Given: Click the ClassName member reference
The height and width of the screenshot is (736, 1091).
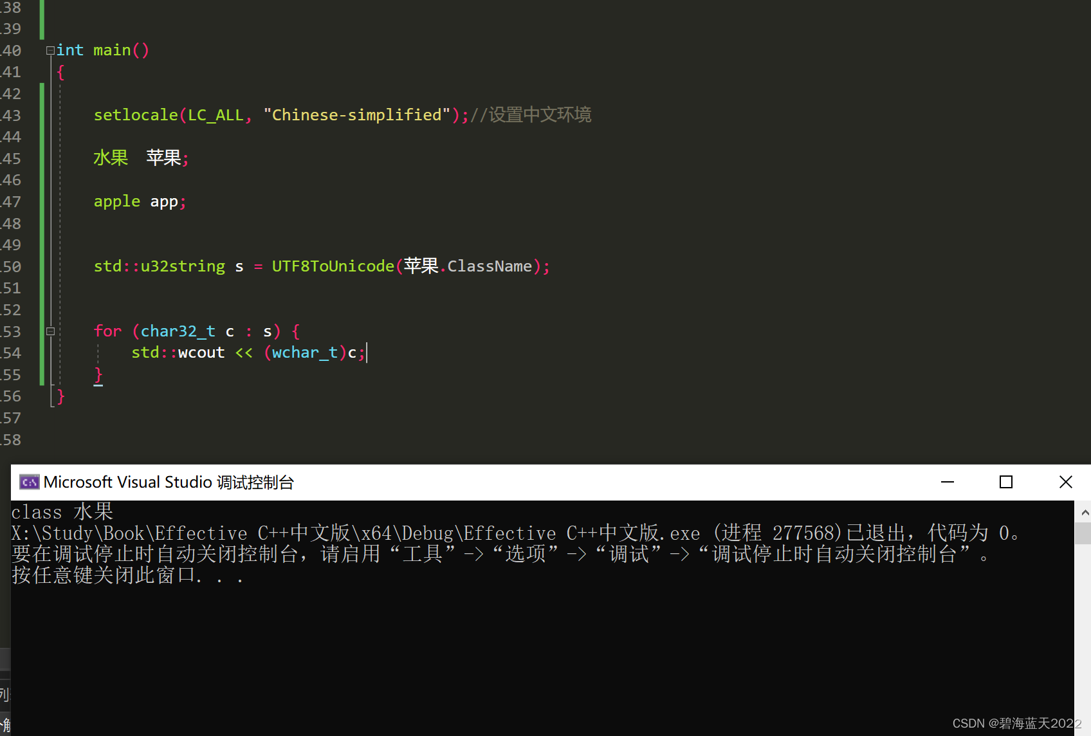Looking at the screenshot, I should pos(490,266).
